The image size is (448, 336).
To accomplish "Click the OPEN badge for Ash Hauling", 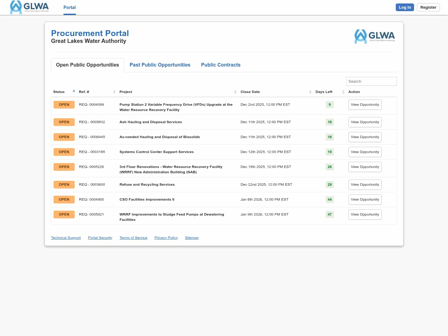I will pos(64,122).
